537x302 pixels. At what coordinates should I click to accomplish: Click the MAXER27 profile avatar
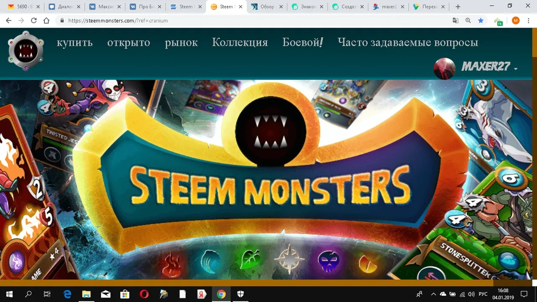444,69
